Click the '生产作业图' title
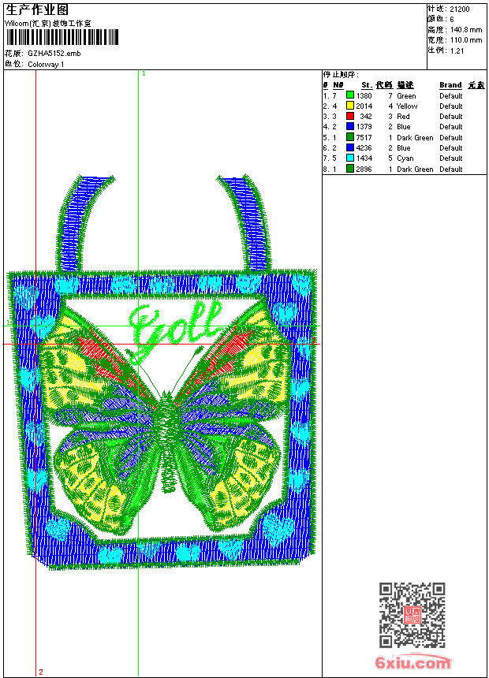 (x=37, y=10)
